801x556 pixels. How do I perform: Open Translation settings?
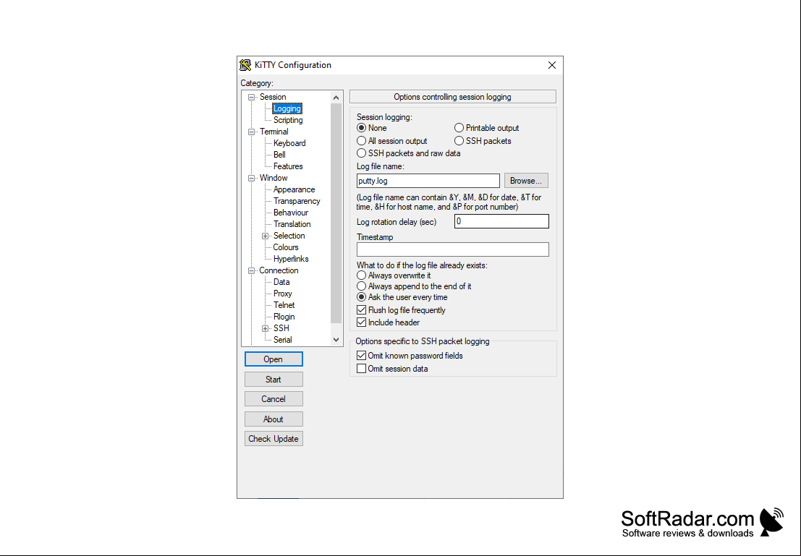point(292,223)
